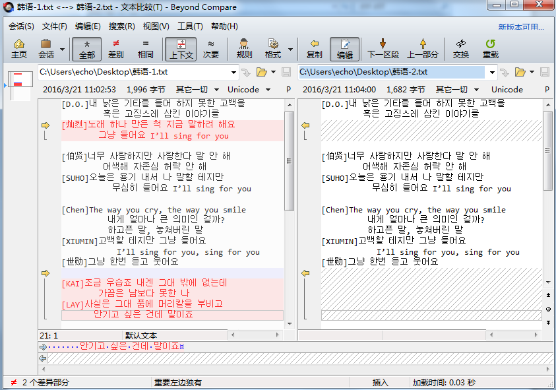Open the 会话 toolbar dropdown arrow
This screenshot has width=556, height=390.
(x=63, y=49)
